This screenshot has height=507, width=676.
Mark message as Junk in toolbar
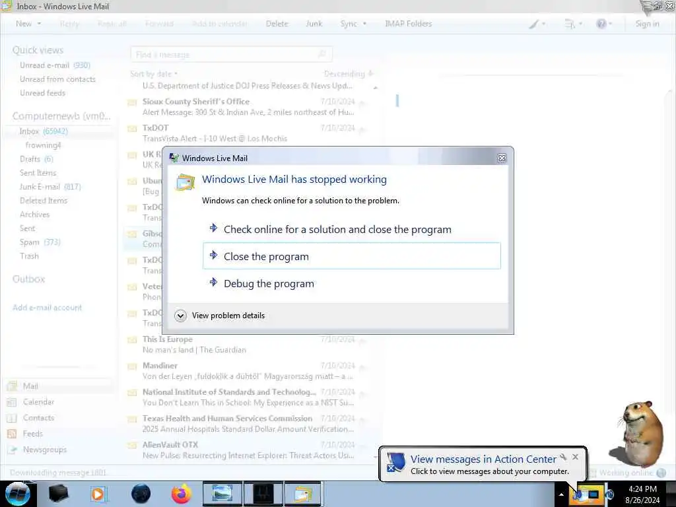coord(314,24)
